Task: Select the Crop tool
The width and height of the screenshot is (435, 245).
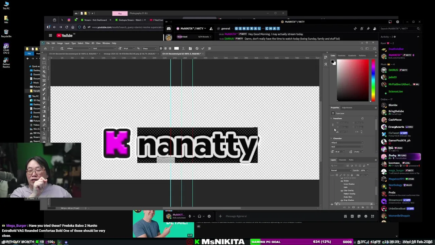Action: (x=44, y=76)
